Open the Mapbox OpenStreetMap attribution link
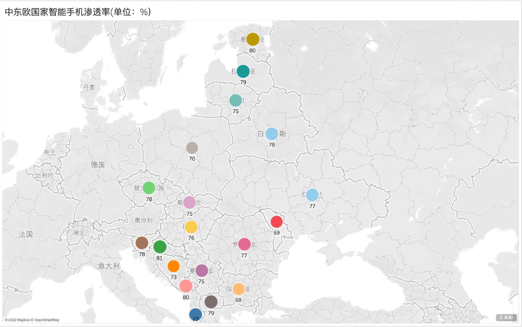Screen dimensions: 522x327 (31, 320)
